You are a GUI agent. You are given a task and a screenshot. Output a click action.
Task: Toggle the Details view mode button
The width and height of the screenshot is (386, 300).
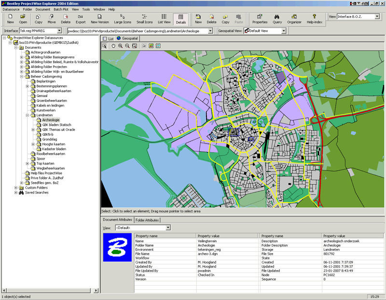tap(181, 18)
